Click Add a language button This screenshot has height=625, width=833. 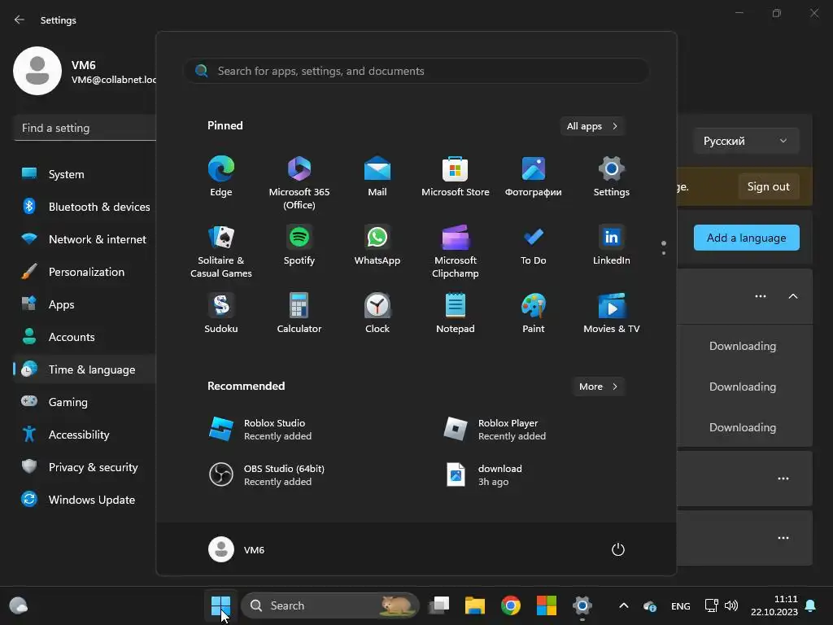tap(746, 238)
